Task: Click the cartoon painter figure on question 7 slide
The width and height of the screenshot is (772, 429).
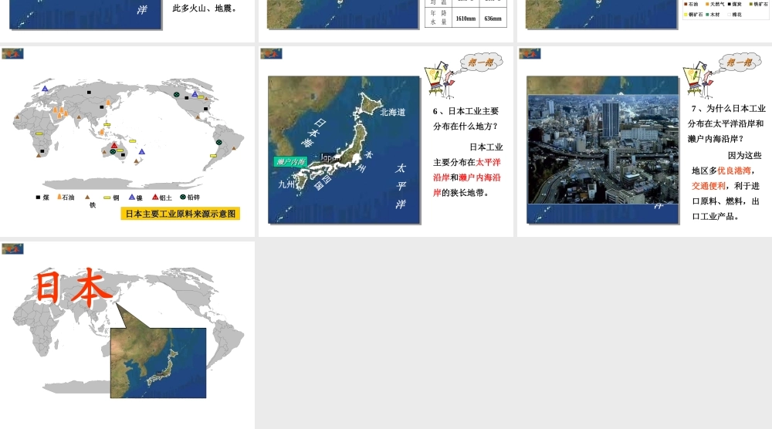Action: [x=699, y=79]
